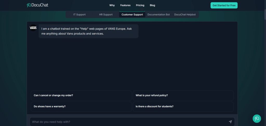The height and width of the screenshot is (126, 266).
Task: Go to the Features navigation item
Action: tap(125, 5)
